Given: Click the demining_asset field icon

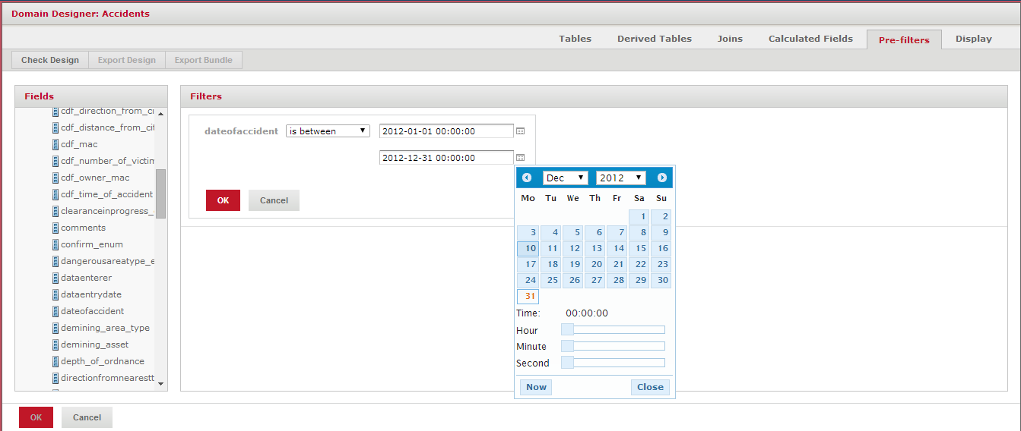Looking at the screenshot, I should tap(55, 344).
